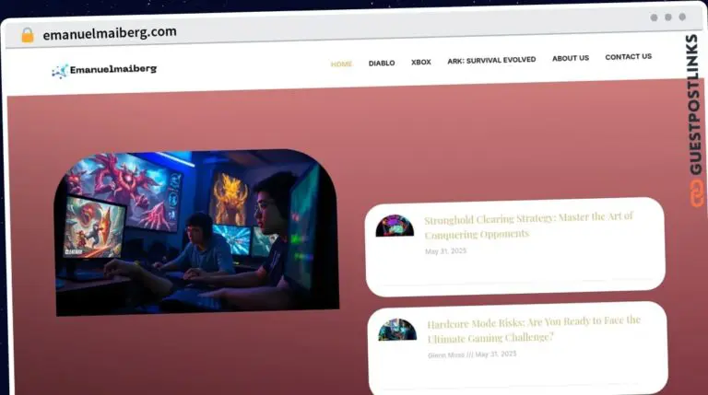
Task: Click the Emanuelmaiberg logo icon
Action: (60, 71)
